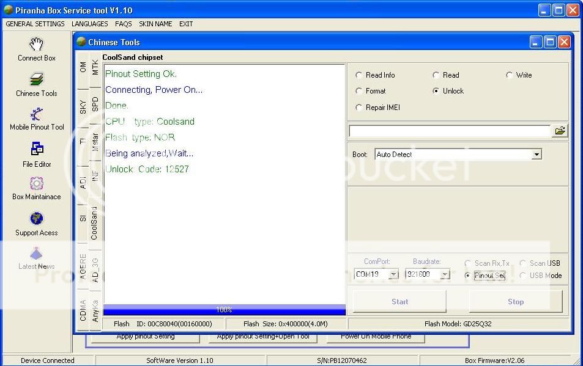This screenshot has width=583, height=366.
Task: Select the USB Mode radio option
Action: click(x=522, y=276)
